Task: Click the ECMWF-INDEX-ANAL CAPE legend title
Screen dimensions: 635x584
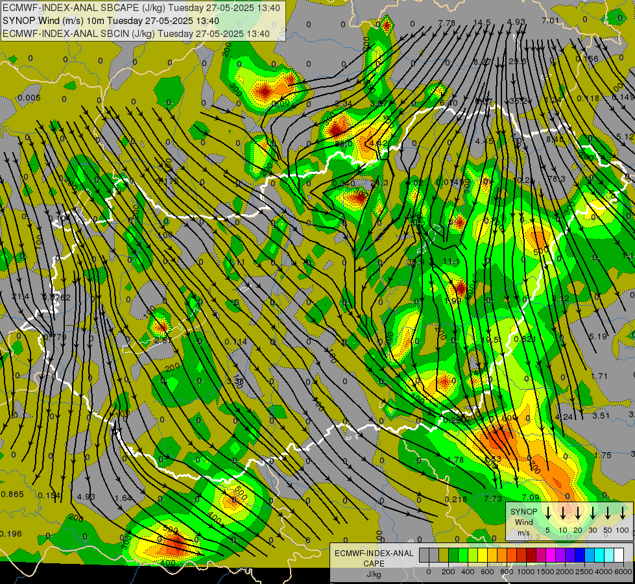Action: [374, 559]
